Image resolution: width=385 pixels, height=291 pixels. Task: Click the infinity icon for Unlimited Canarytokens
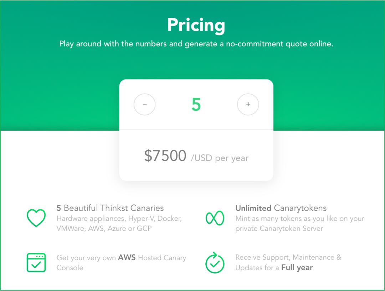coord(215,218)
